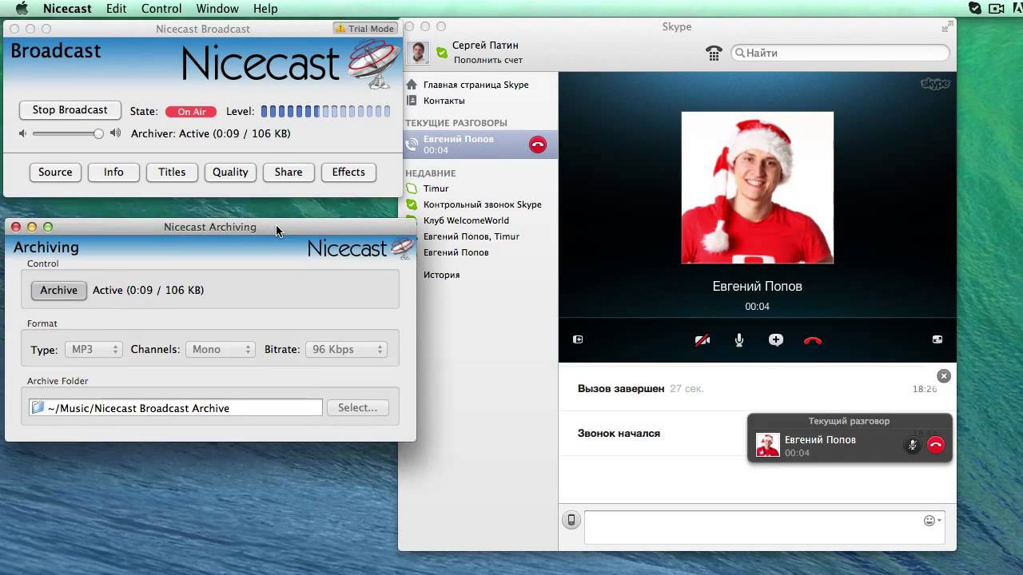This screenshot has width=1023, height=575.
Task: Click Евгений Попов's profile photo in the call area
Action: pos(757,188)
